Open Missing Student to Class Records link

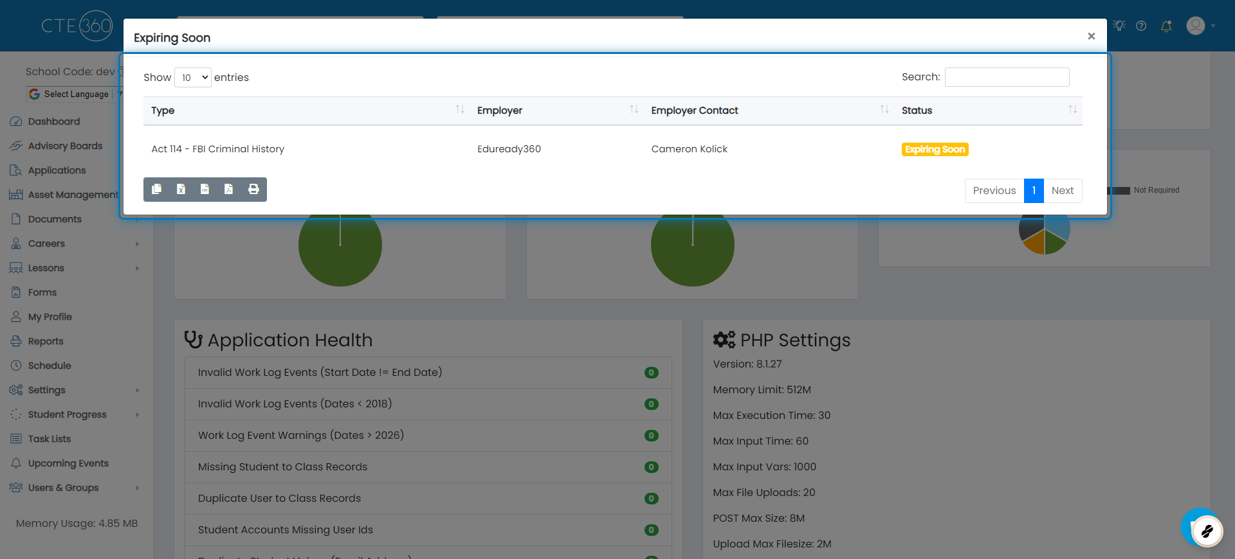click(x=283, y=467)
